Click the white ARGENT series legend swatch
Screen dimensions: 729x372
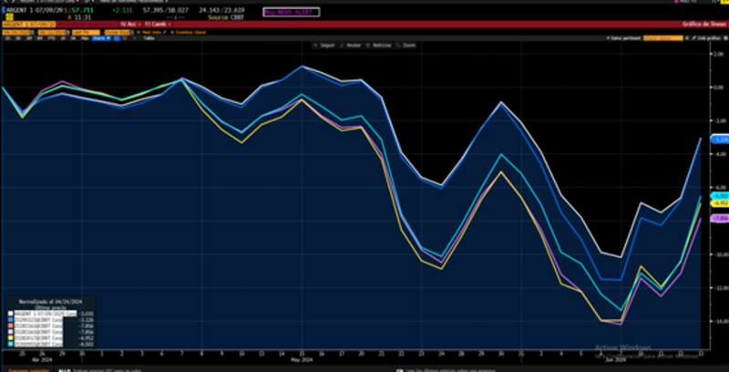click(x=9, y=313)
